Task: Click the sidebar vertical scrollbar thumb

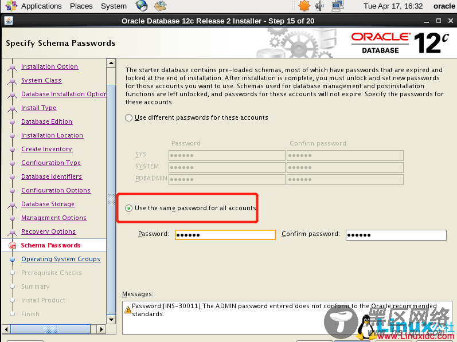Action: point(111,199)
